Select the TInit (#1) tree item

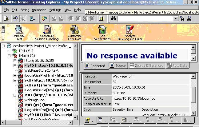point(26,51)
